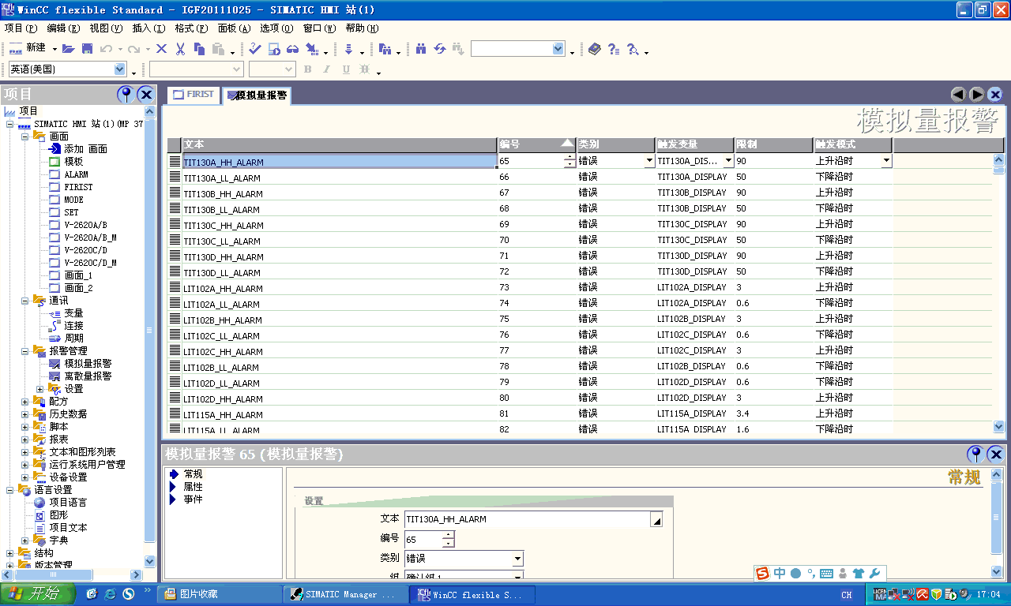Click the 开始 Start button
Viewport: 1011px width, 606px height.
click(38, 594)
